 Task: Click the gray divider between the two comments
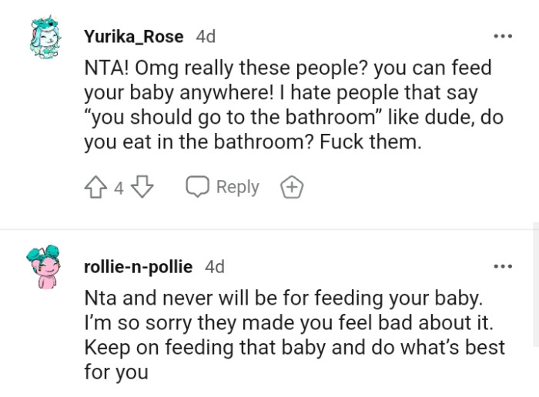(x=269, y=229)
